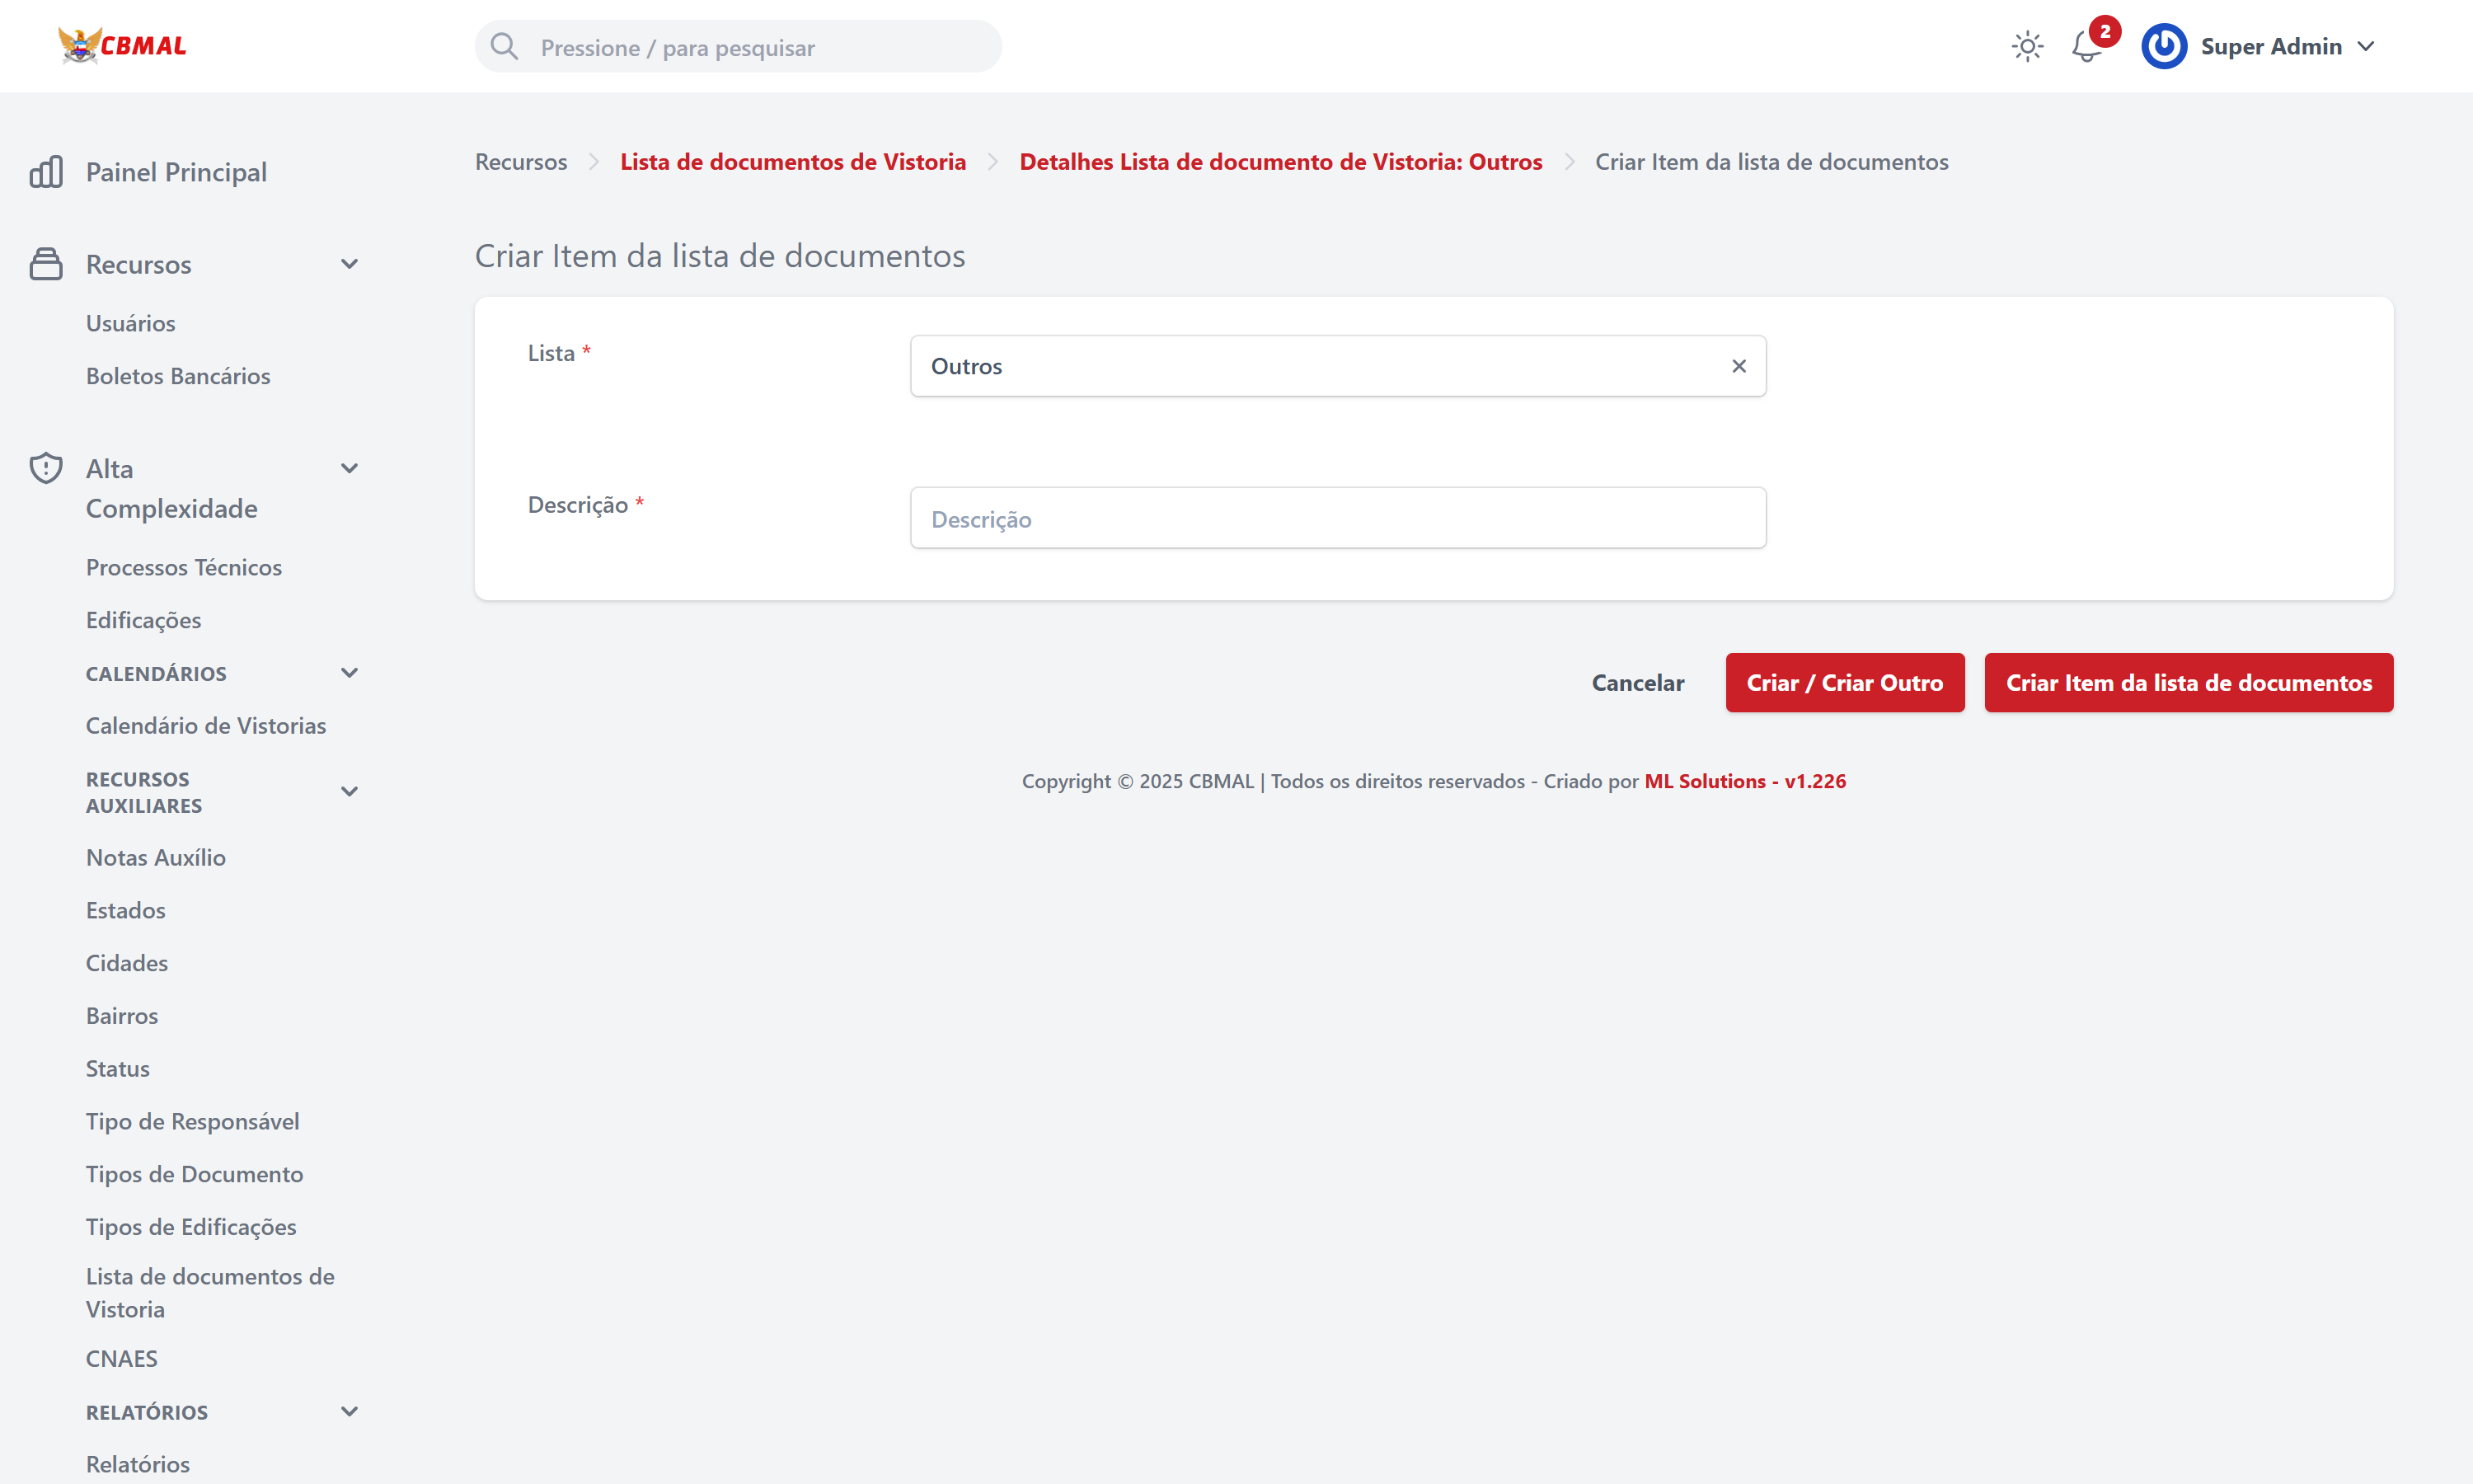Click the Super Admin avatar icon

[2164, 47]
